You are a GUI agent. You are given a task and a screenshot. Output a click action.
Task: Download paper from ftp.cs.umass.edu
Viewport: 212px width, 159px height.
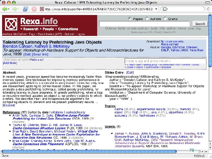pos(172,42)
